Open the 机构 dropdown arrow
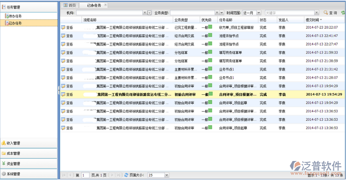Screen dimensions: 346x180 coord(149,13)
